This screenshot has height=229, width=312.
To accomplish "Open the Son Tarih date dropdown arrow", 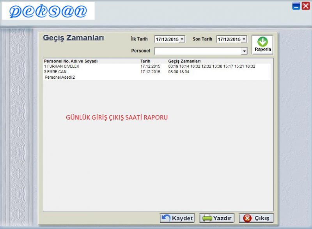I will click(244, 39).
